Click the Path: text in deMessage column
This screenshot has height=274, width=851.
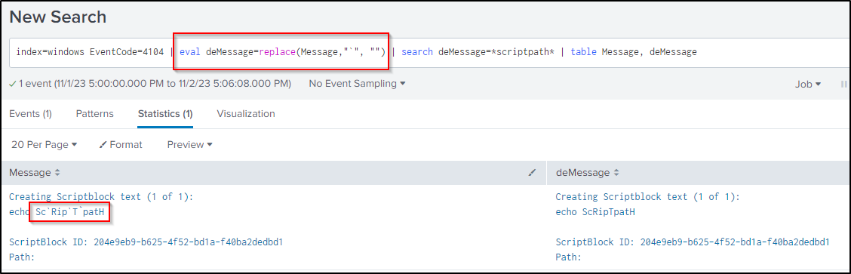pyautogui.click(x=569, y=257)
